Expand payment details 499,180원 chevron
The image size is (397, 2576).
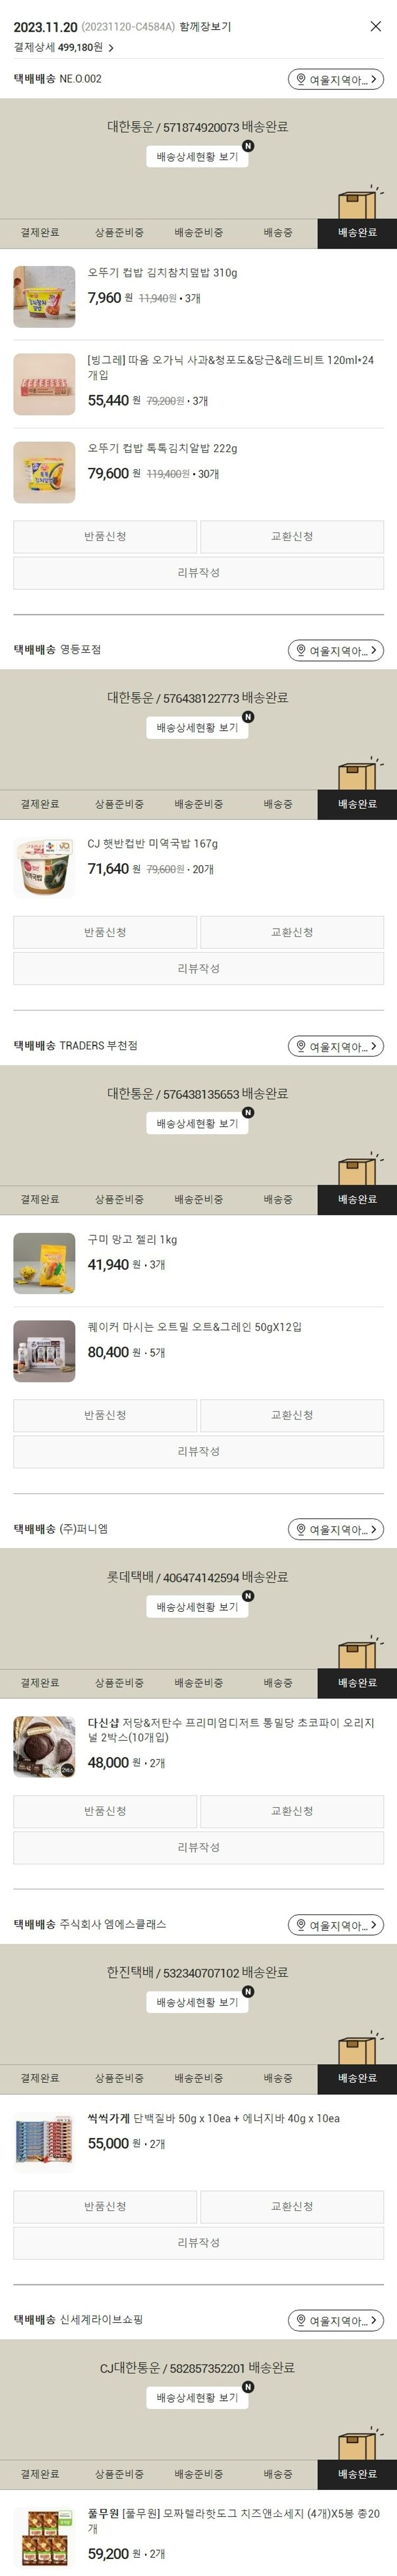tap(111, 47)
